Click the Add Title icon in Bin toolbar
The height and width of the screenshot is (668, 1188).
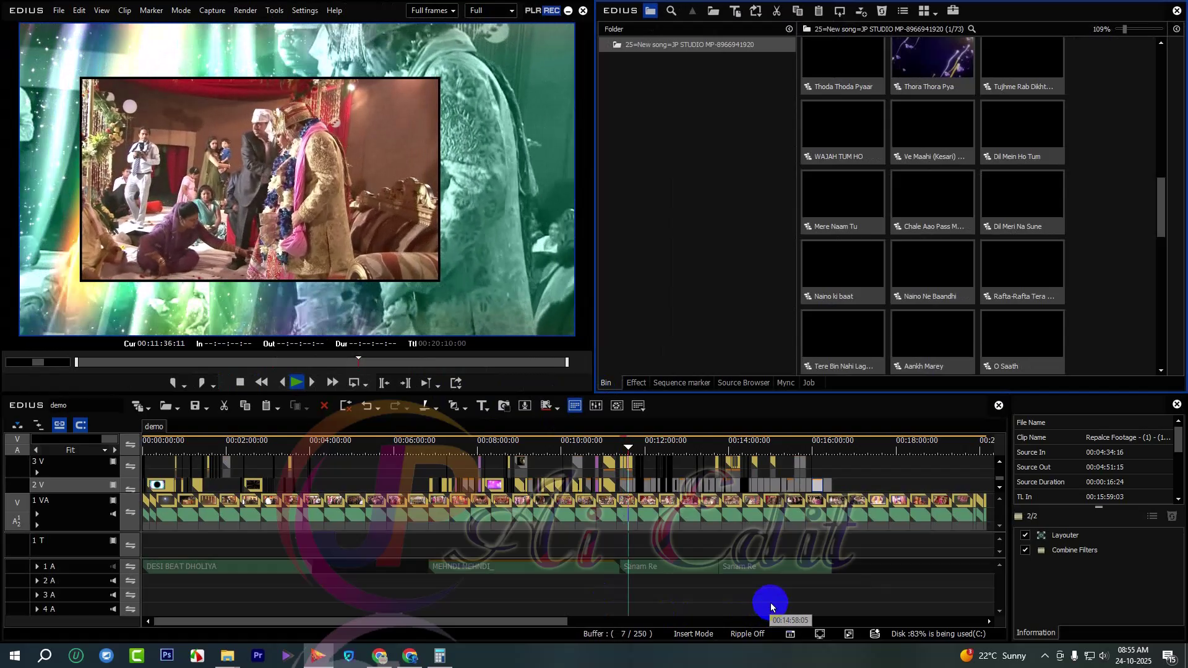[735, 11]
